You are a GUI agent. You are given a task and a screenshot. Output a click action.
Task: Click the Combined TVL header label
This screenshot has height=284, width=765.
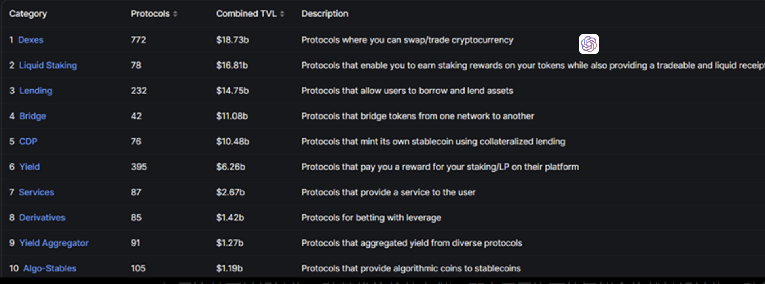point(246,14)
